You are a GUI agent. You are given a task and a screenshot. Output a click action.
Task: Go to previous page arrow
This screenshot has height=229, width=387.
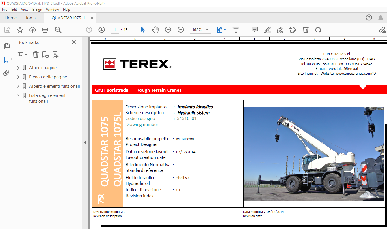[89, 30]
